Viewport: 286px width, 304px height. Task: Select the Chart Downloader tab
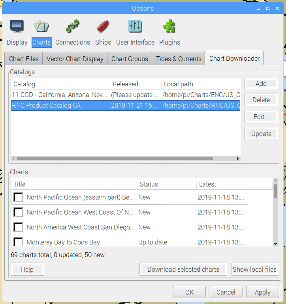[x=234, y=58]
